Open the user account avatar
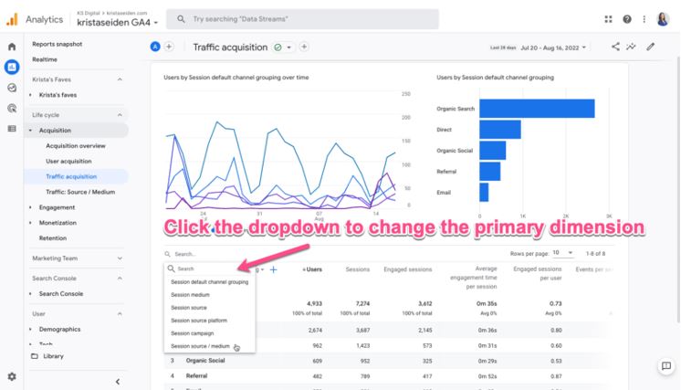Image resolution: width=681 pixels, height=390 pixels. pyautogui.click(x=663, y=19)
